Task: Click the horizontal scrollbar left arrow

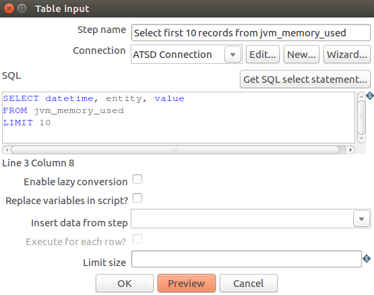Action: click(7, 150)
